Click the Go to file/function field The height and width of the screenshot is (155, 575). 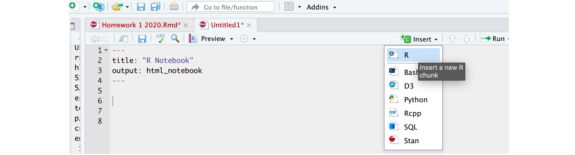click(x=230, y=7)
